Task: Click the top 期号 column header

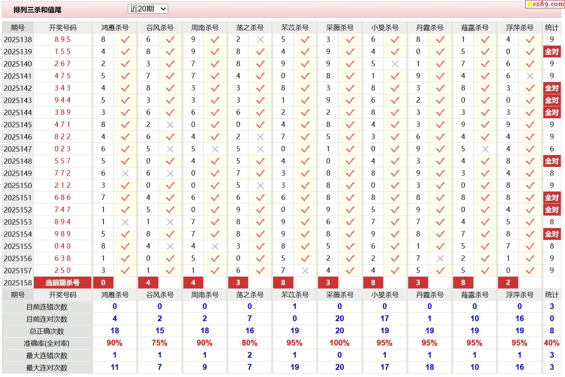Action: coord(18,27)
